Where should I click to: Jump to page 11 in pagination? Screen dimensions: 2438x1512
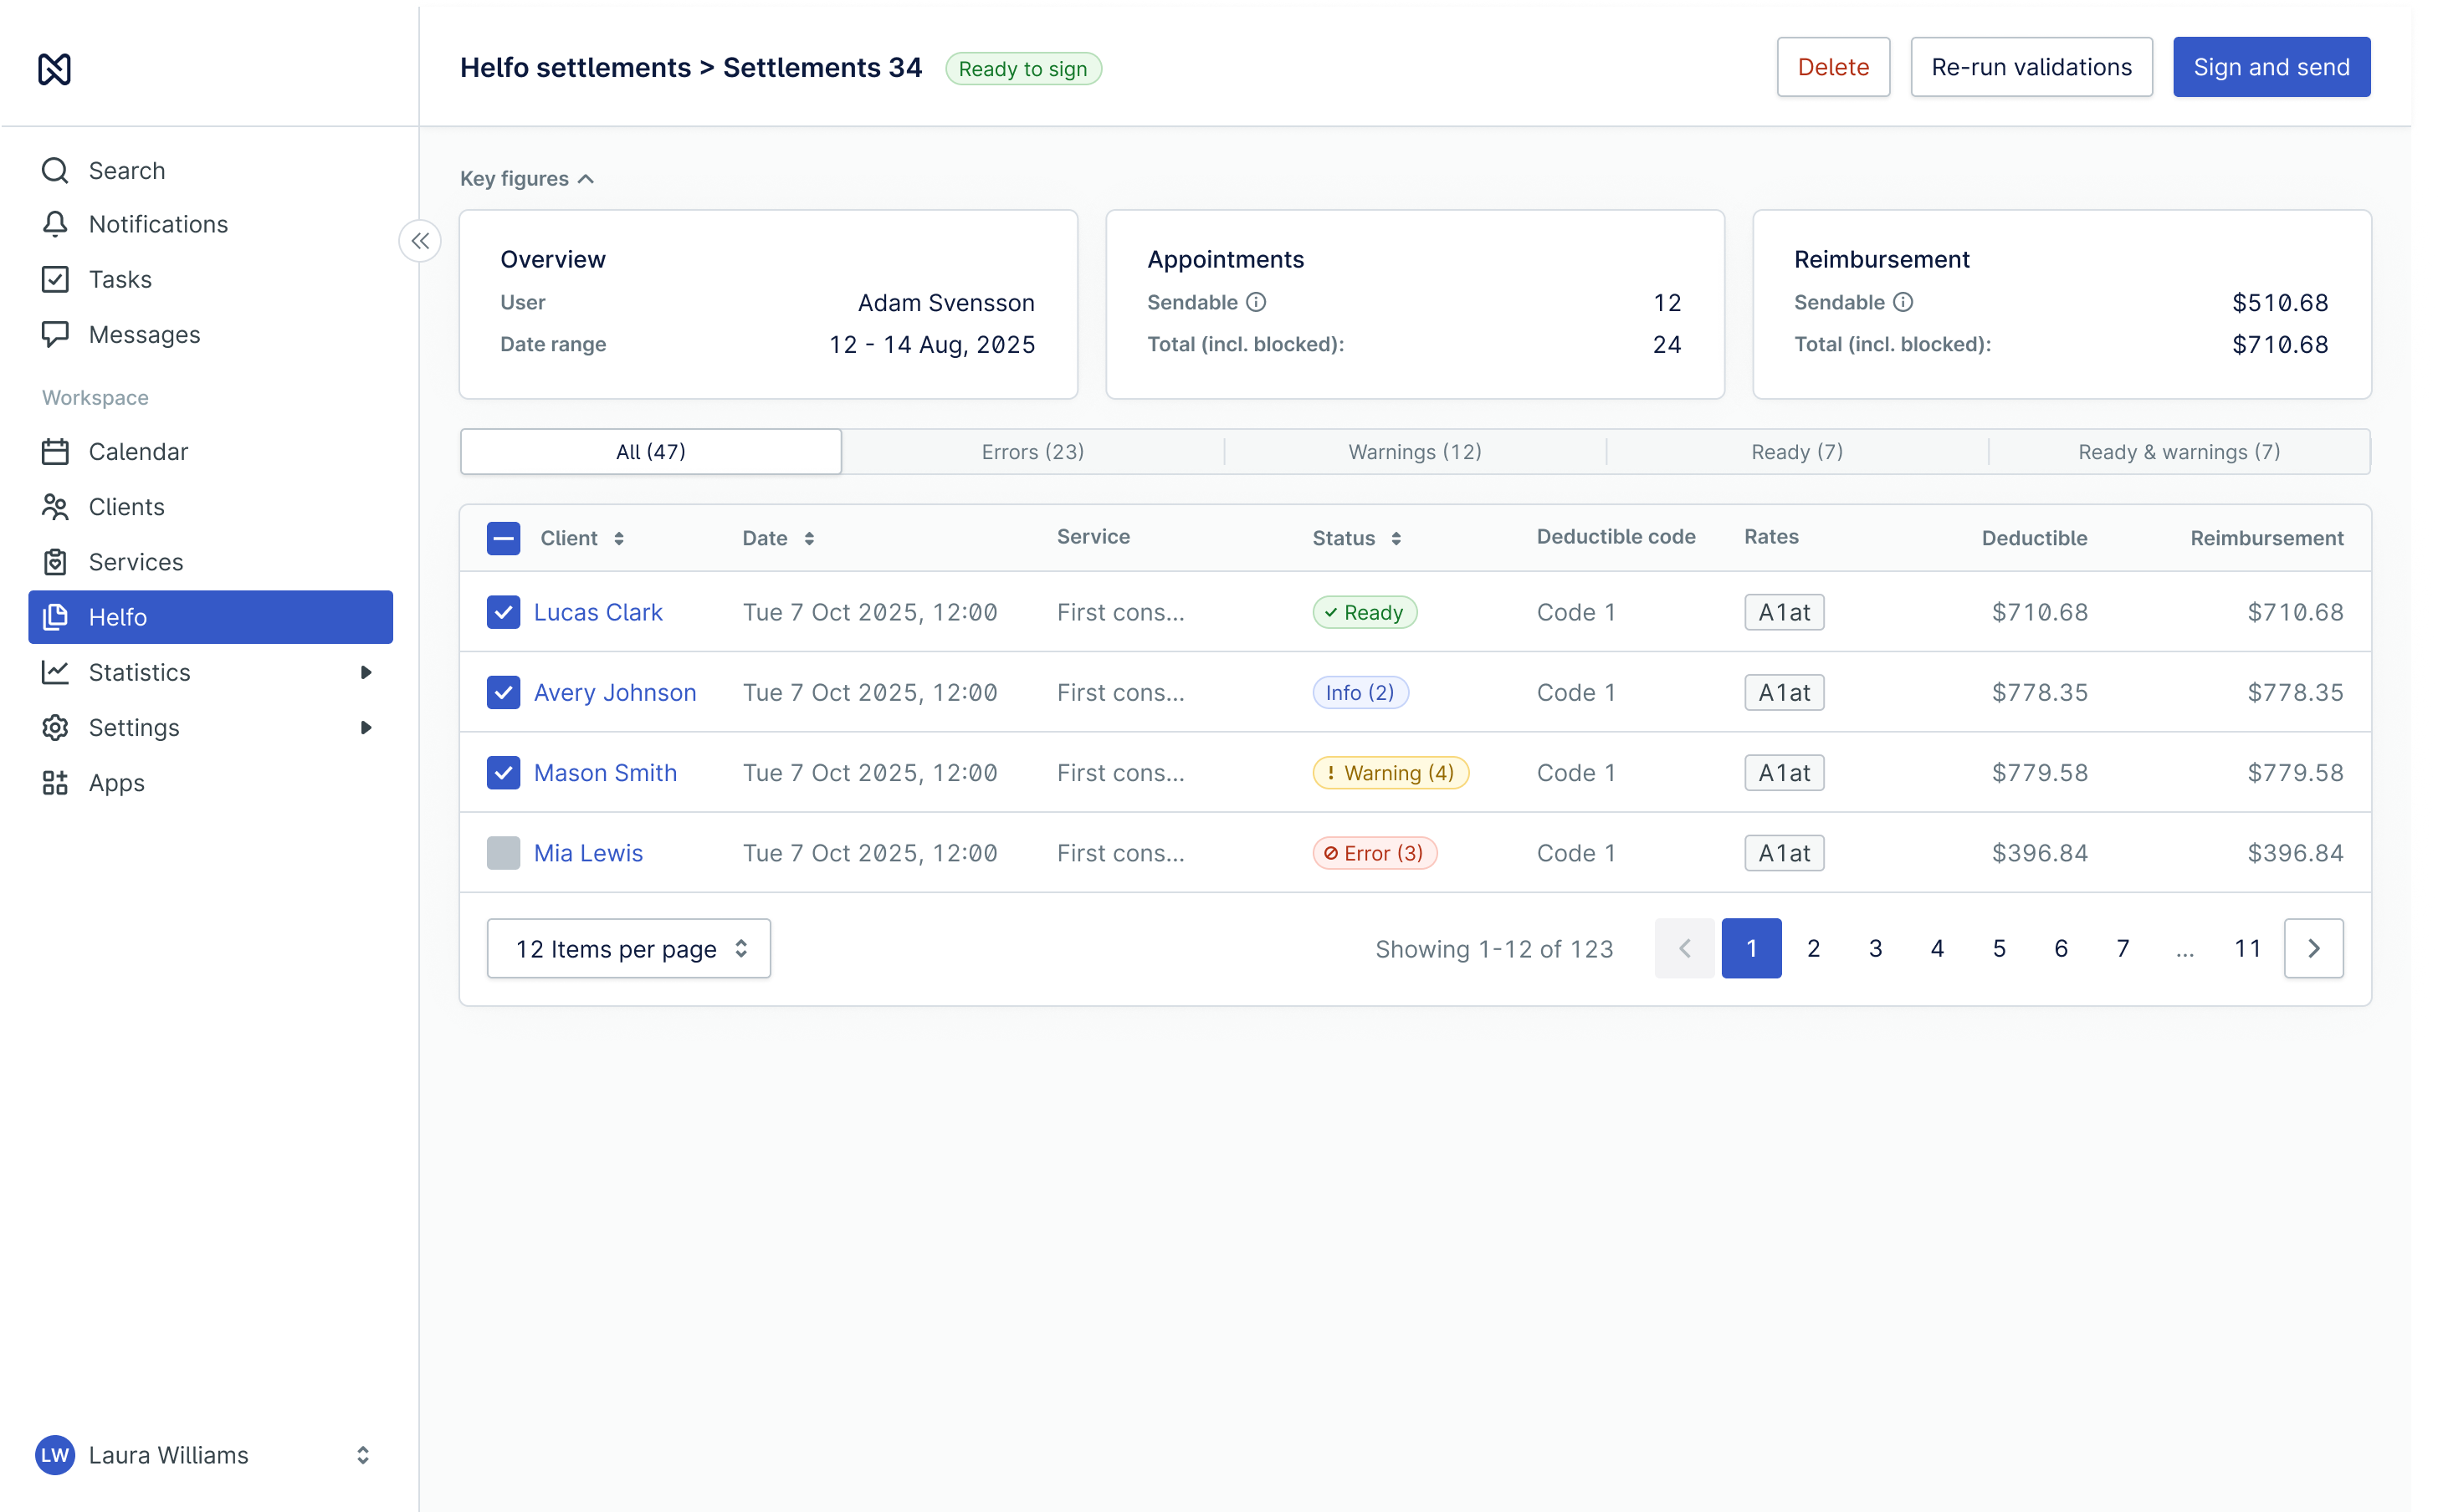point(2247,948)
